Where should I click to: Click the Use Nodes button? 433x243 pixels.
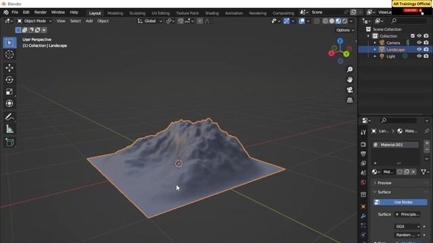[x=401, y=202]
